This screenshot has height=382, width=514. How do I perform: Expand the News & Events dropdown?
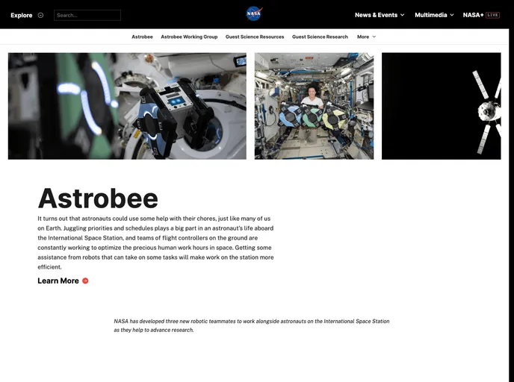tap(380, 15)
